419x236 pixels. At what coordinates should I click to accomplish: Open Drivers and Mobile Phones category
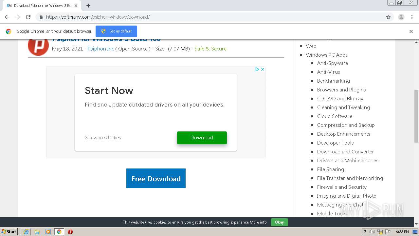click(348, 160)
